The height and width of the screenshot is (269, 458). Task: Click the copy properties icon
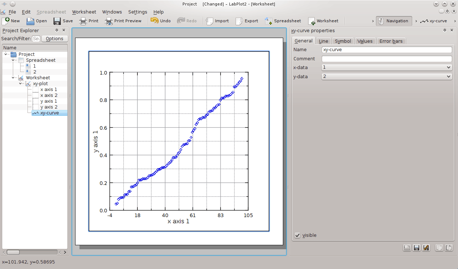[x=439, y=248]
